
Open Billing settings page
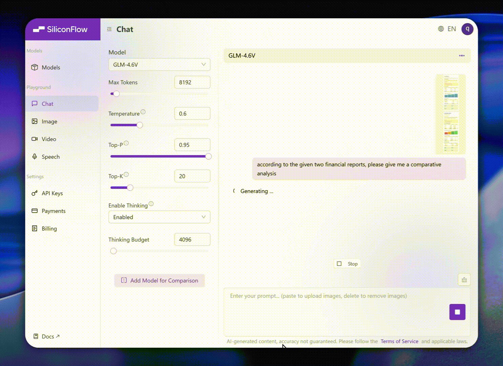(x=62, y=228)
